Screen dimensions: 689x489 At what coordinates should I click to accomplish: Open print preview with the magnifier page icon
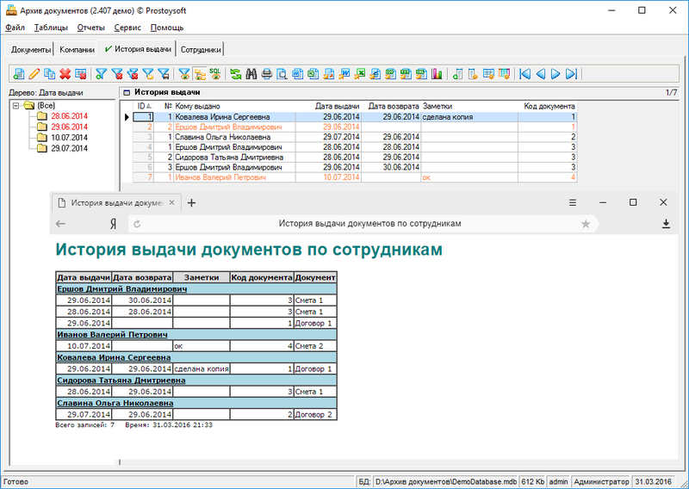point(282,74)
